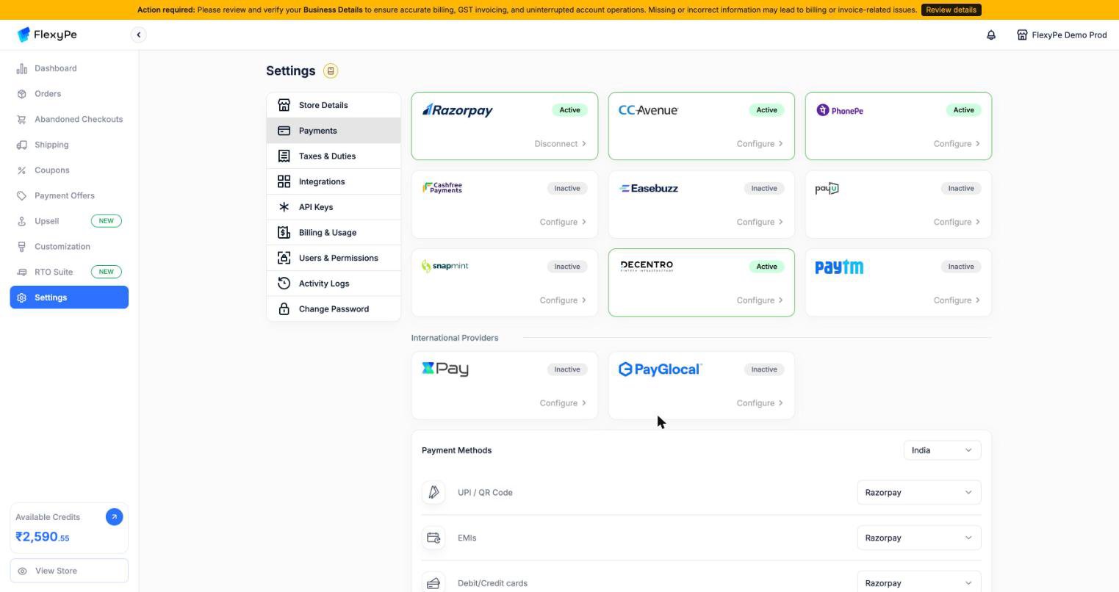
Task: Click the Dashboard bar-chart icon
Action: point(22,68)
